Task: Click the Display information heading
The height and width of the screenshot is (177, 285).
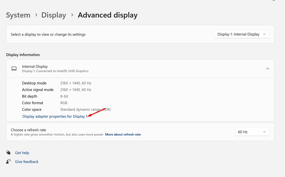Action: pyautogui.click(x=23, y=55)
